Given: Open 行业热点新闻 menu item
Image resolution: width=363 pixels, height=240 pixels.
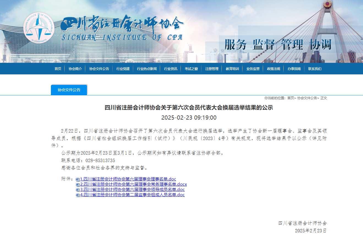Looking at the screenshot, I should click(x=147, y=69).
